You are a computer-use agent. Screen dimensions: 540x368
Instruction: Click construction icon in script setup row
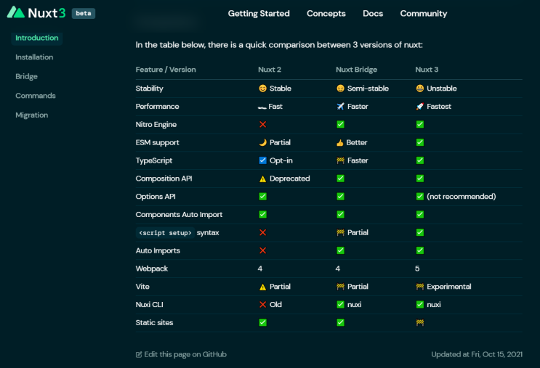340,232
